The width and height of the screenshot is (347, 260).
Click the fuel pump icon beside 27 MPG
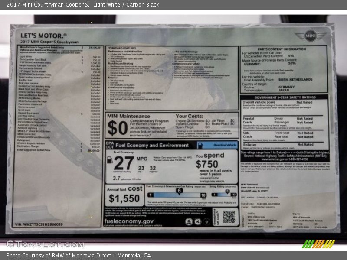pyautogui.click(x=110, y=160)
